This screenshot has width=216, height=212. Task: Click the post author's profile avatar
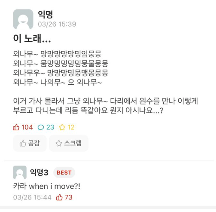[x=23, y=19]
